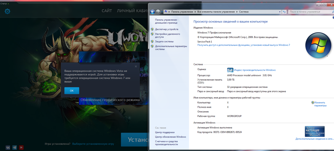Screen dimensions: 334x151
Task: Open the Telegram icon in launcher
Action: pyautogui.click(x=15, y=147)
